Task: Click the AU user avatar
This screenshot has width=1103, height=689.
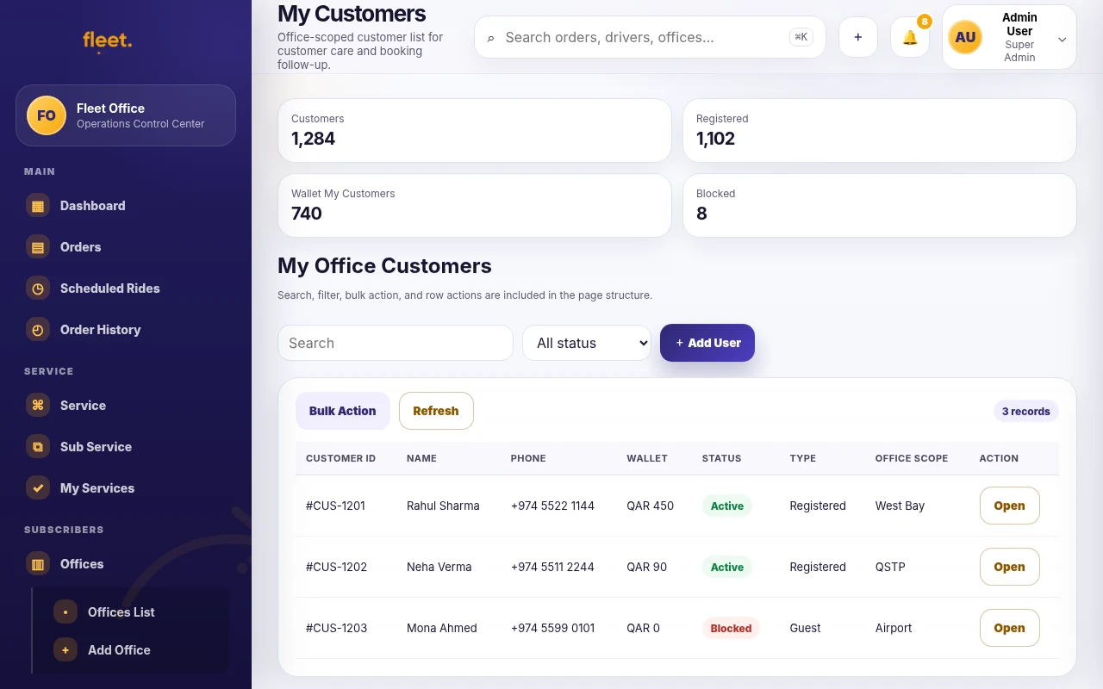Action: pos(965,37)
